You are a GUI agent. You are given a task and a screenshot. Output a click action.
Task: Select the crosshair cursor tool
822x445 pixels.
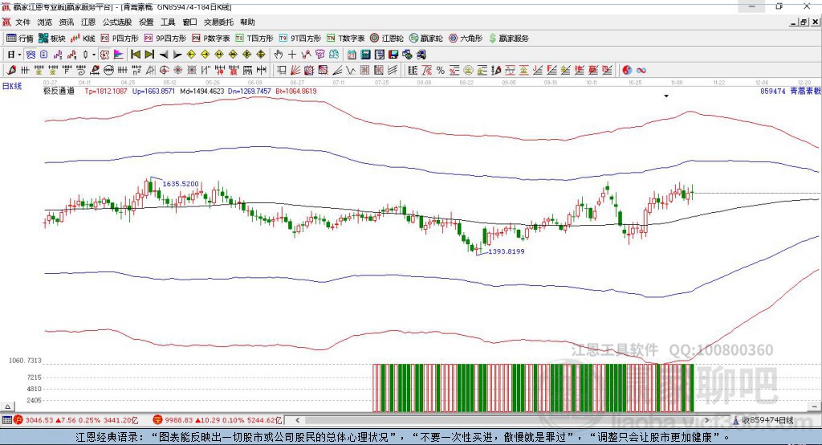292,55
